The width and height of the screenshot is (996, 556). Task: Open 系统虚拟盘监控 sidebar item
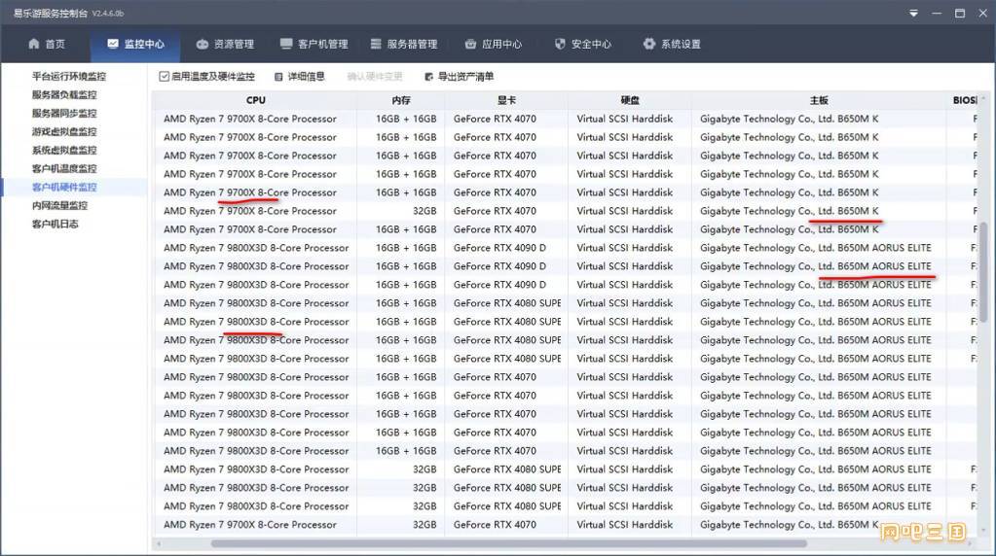pyautogui.click(x=64, y=150)
